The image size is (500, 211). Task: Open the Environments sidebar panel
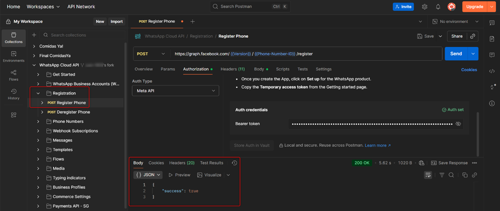[14, 57]
